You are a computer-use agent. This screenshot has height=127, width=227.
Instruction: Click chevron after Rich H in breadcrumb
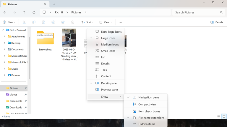point(67,12)
